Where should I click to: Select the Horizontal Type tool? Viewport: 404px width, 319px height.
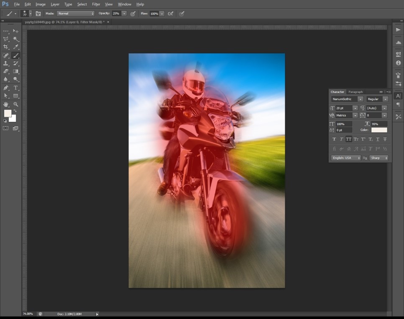[16, 88]
